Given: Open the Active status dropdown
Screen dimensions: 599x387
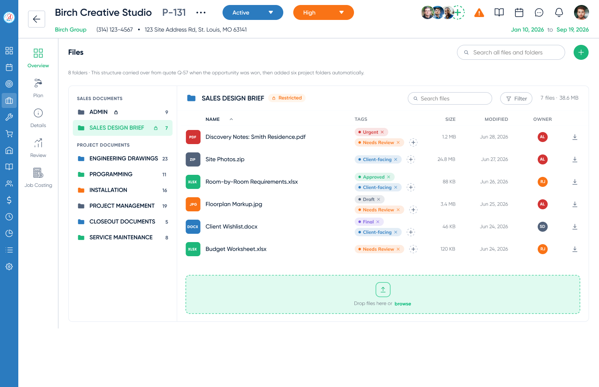Looking at the screenshot, I should tap(253, 12).
